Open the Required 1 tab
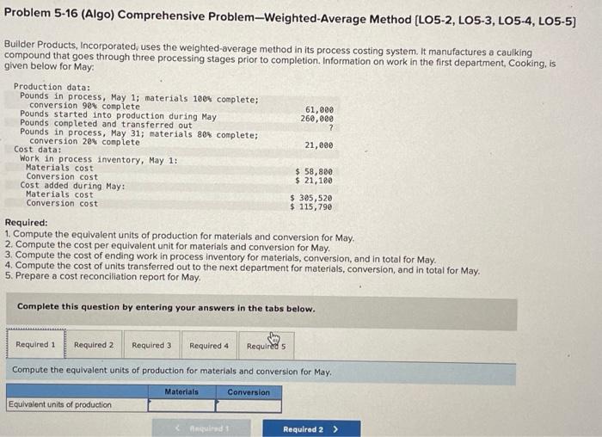This screenshot has height=437, width=602. pyautogui.click(x=36, y=344)
